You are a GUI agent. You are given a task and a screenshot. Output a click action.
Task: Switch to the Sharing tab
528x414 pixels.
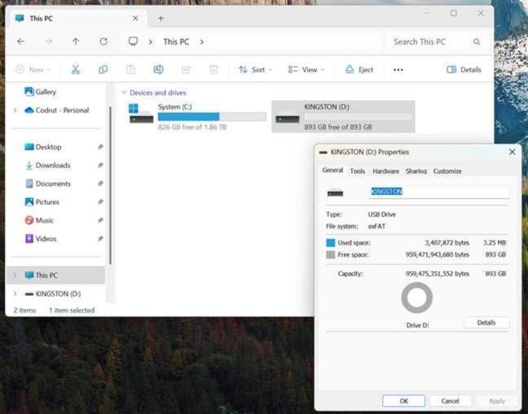coord(416,171)
